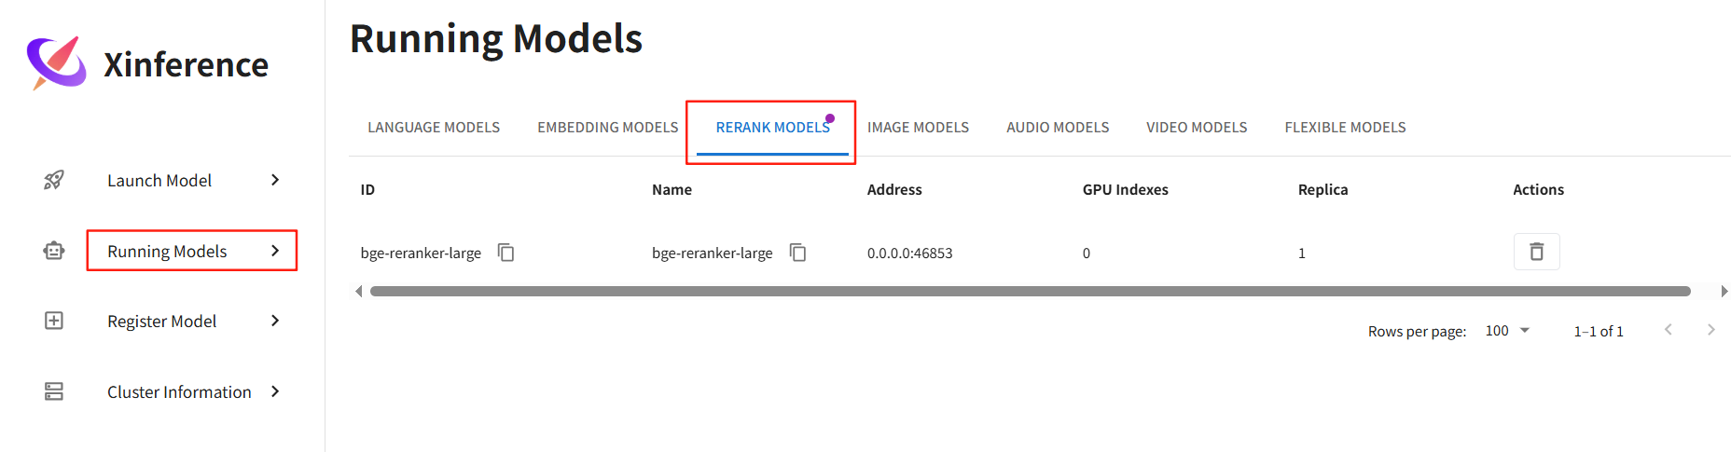Click the bge-reranker-large ID cell text
1731x452 pixels.
tap(421, 253)
